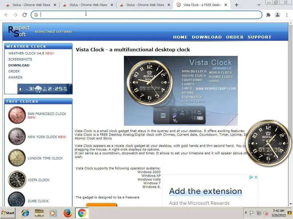Viewport: 293px width, 219px height.
Task: Click the orange download button
Action: point(102,204)
